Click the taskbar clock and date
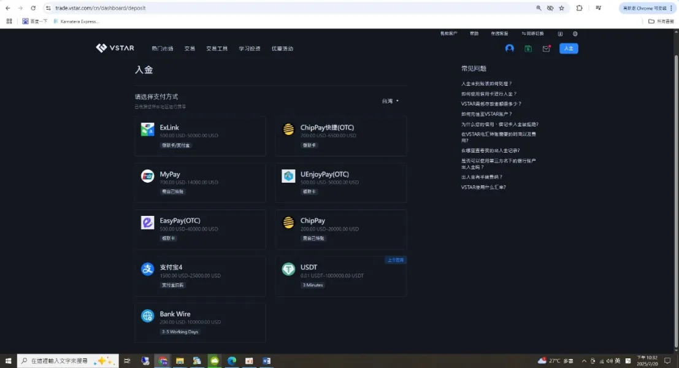The image size is (679, 368). pyautogui.click(x=647, y=361)
